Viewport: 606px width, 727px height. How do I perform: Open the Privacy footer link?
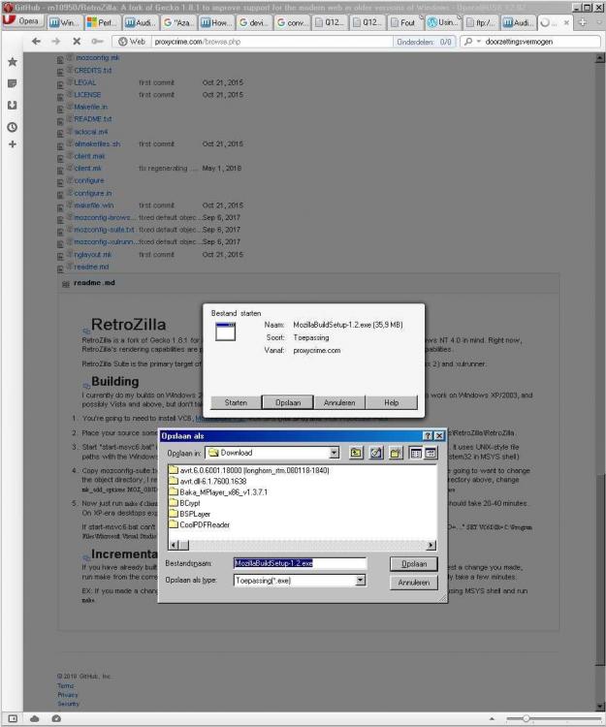click(67, 695)
